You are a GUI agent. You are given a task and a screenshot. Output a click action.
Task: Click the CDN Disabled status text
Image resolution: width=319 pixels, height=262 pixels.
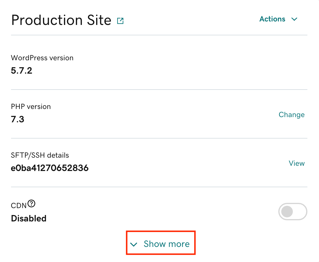pyautogui.click(x=29, y=218)
